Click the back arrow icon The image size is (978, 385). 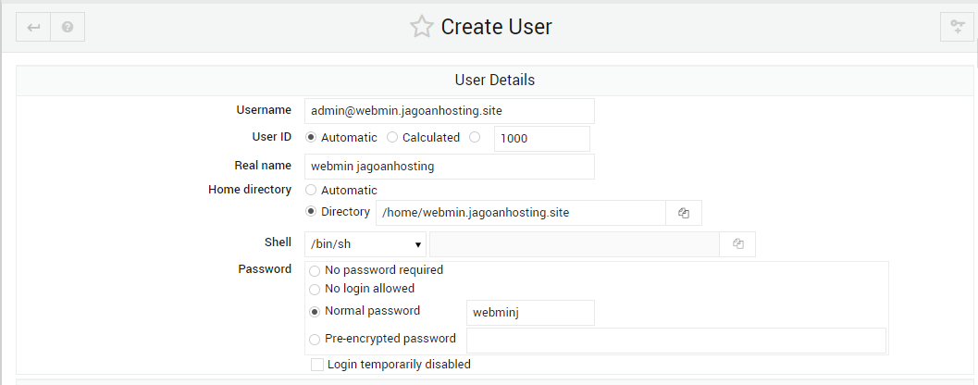pos(33,28)
